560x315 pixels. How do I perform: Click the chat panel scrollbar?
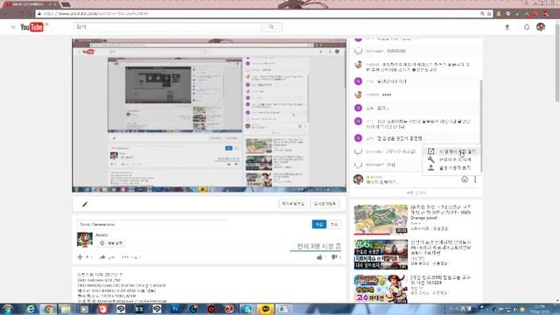pyautogui.click(x=481, y=125)
